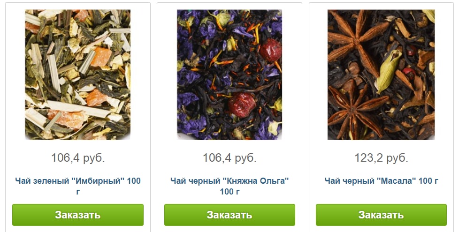The image size is (459, 232).
Task: View the "Княжна Ольга" tea photo with blue petals
Action: click(229, 75)
